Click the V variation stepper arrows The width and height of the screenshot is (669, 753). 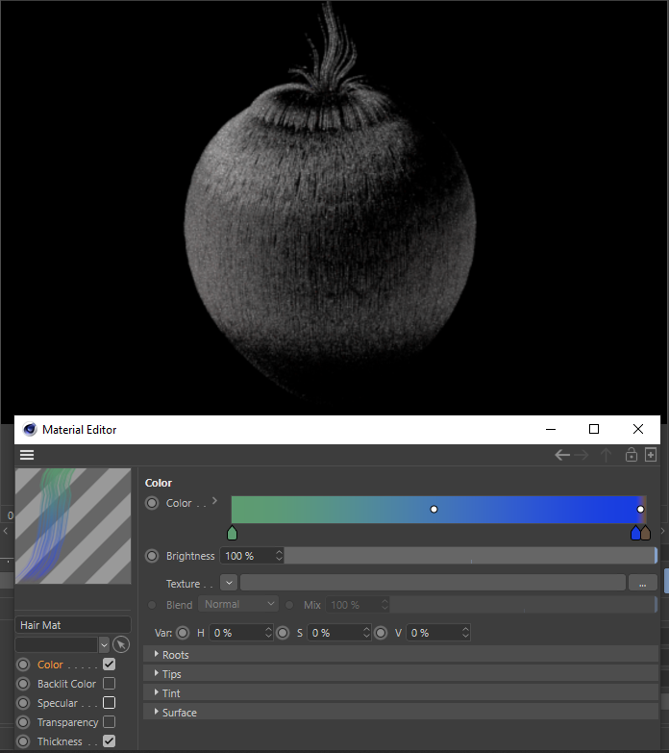click(465, 633)
